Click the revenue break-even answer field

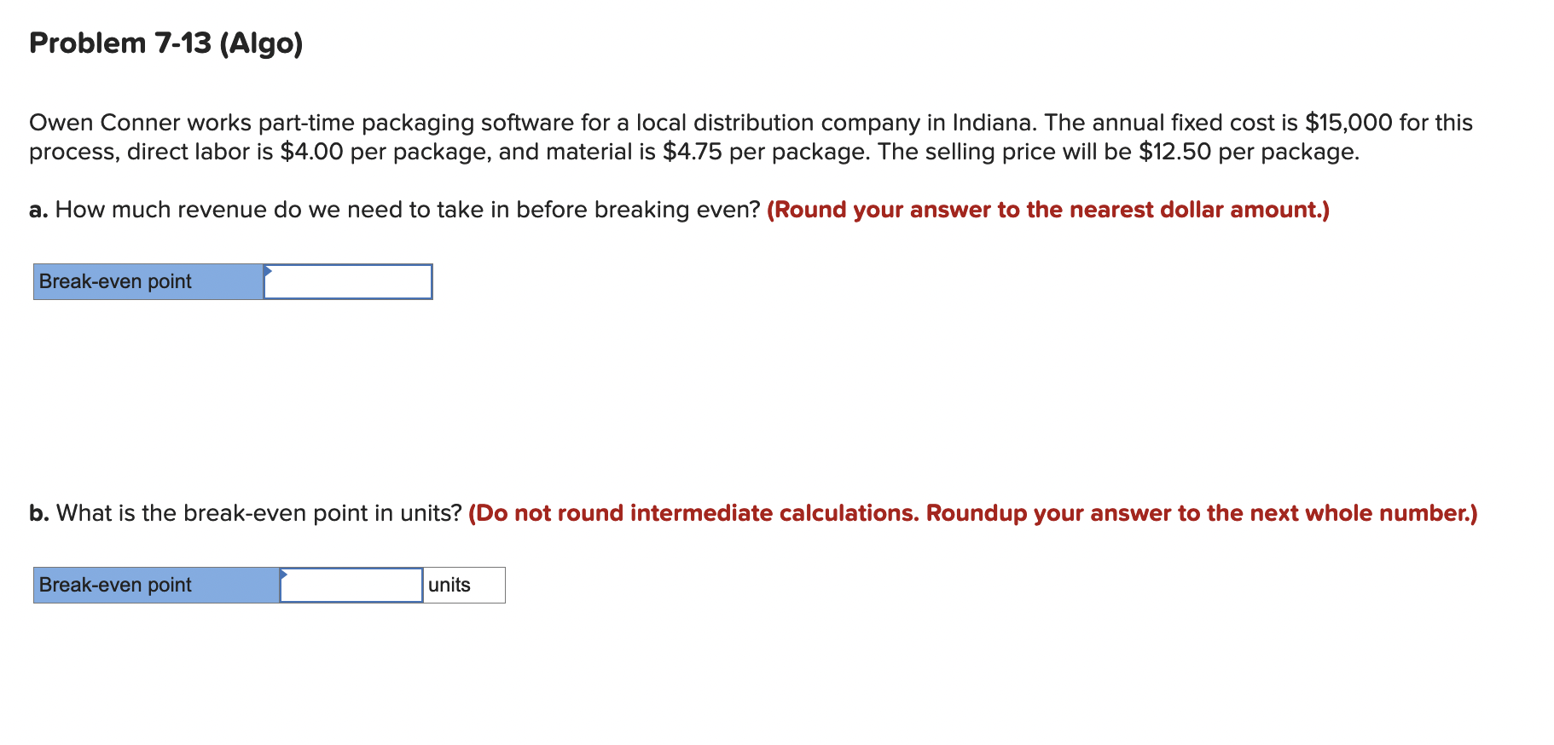[x=348, y=282]
